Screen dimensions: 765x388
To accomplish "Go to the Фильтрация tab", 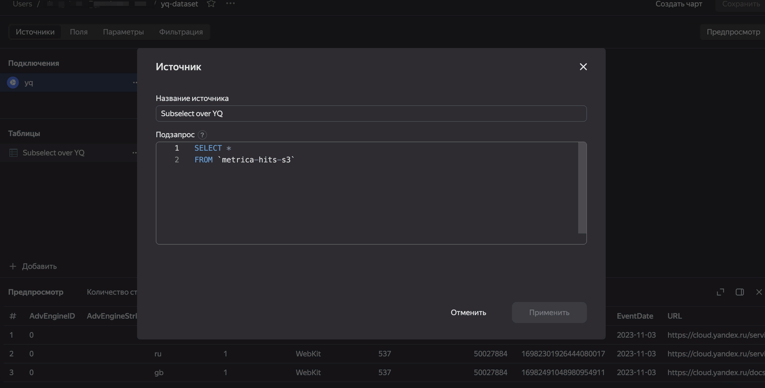I will (181, 32).
